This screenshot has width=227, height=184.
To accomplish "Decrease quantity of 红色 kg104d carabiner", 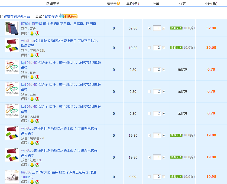I will pos(149,92).
